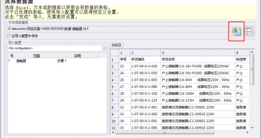Click the file path input field
Viewport: 261px width, 138px height.
point(119,29)
